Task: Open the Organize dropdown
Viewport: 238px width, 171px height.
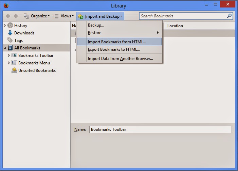Action: (x=40, y=16)
